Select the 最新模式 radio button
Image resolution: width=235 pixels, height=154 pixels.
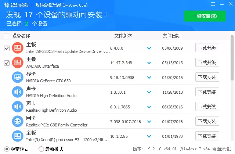tap(41, 149)
